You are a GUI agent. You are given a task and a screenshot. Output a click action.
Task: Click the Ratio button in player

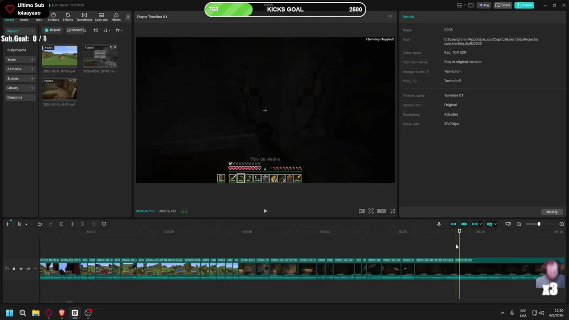(x=381, y=211)
